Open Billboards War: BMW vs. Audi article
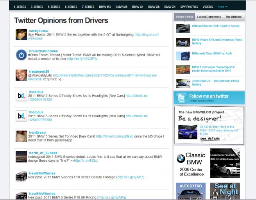The width and height of the screenshot is (256, 200). pyautogui.click(x=212, y=54)
